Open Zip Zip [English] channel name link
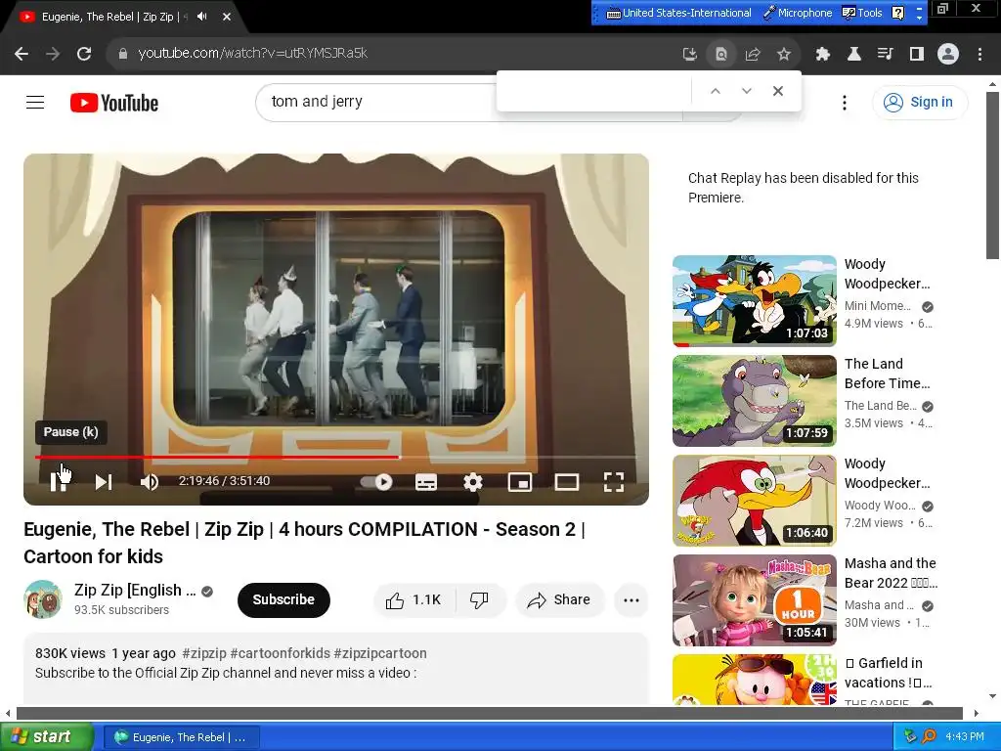The height and width of the screenshot is (751, 1001). [x=135, y=590]
